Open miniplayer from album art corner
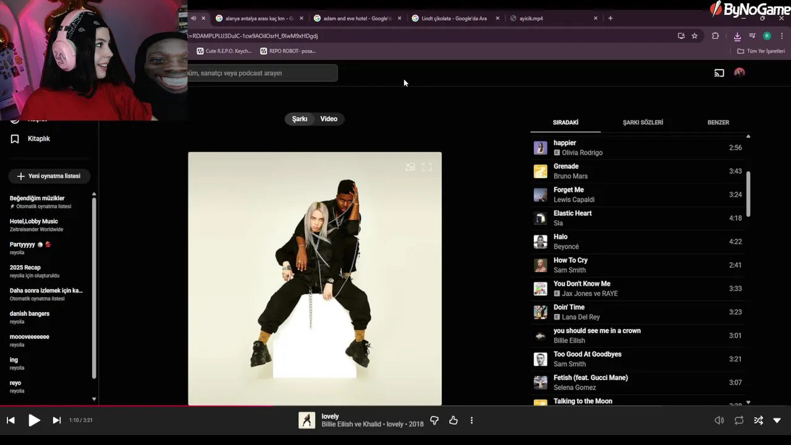 410,167
